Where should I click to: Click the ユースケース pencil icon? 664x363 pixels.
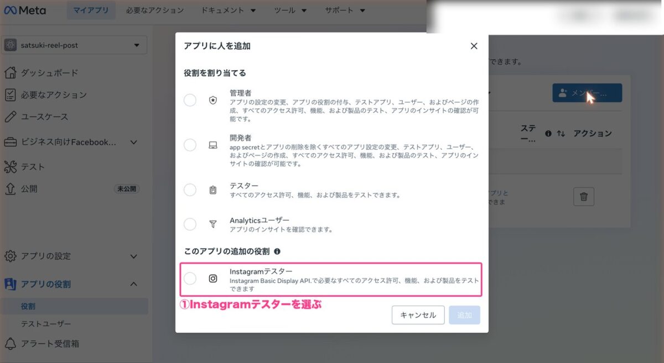[x=10, y=117]
